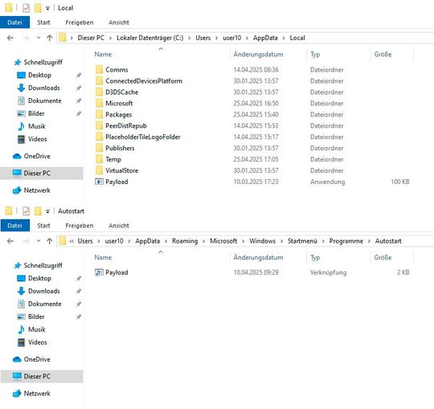Open recent locations dropdown in Autostart window
The image size is (434, 409).
pyautogui.click(x=39, y=241)
